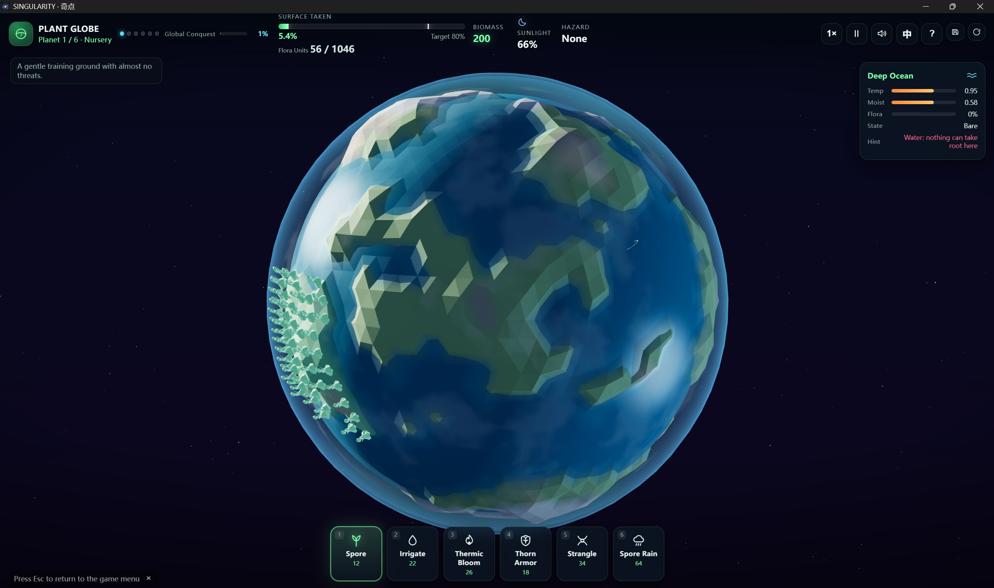Click the Moist value 0.58
This screenshot has height=588, width=994.
coord(971,102)
